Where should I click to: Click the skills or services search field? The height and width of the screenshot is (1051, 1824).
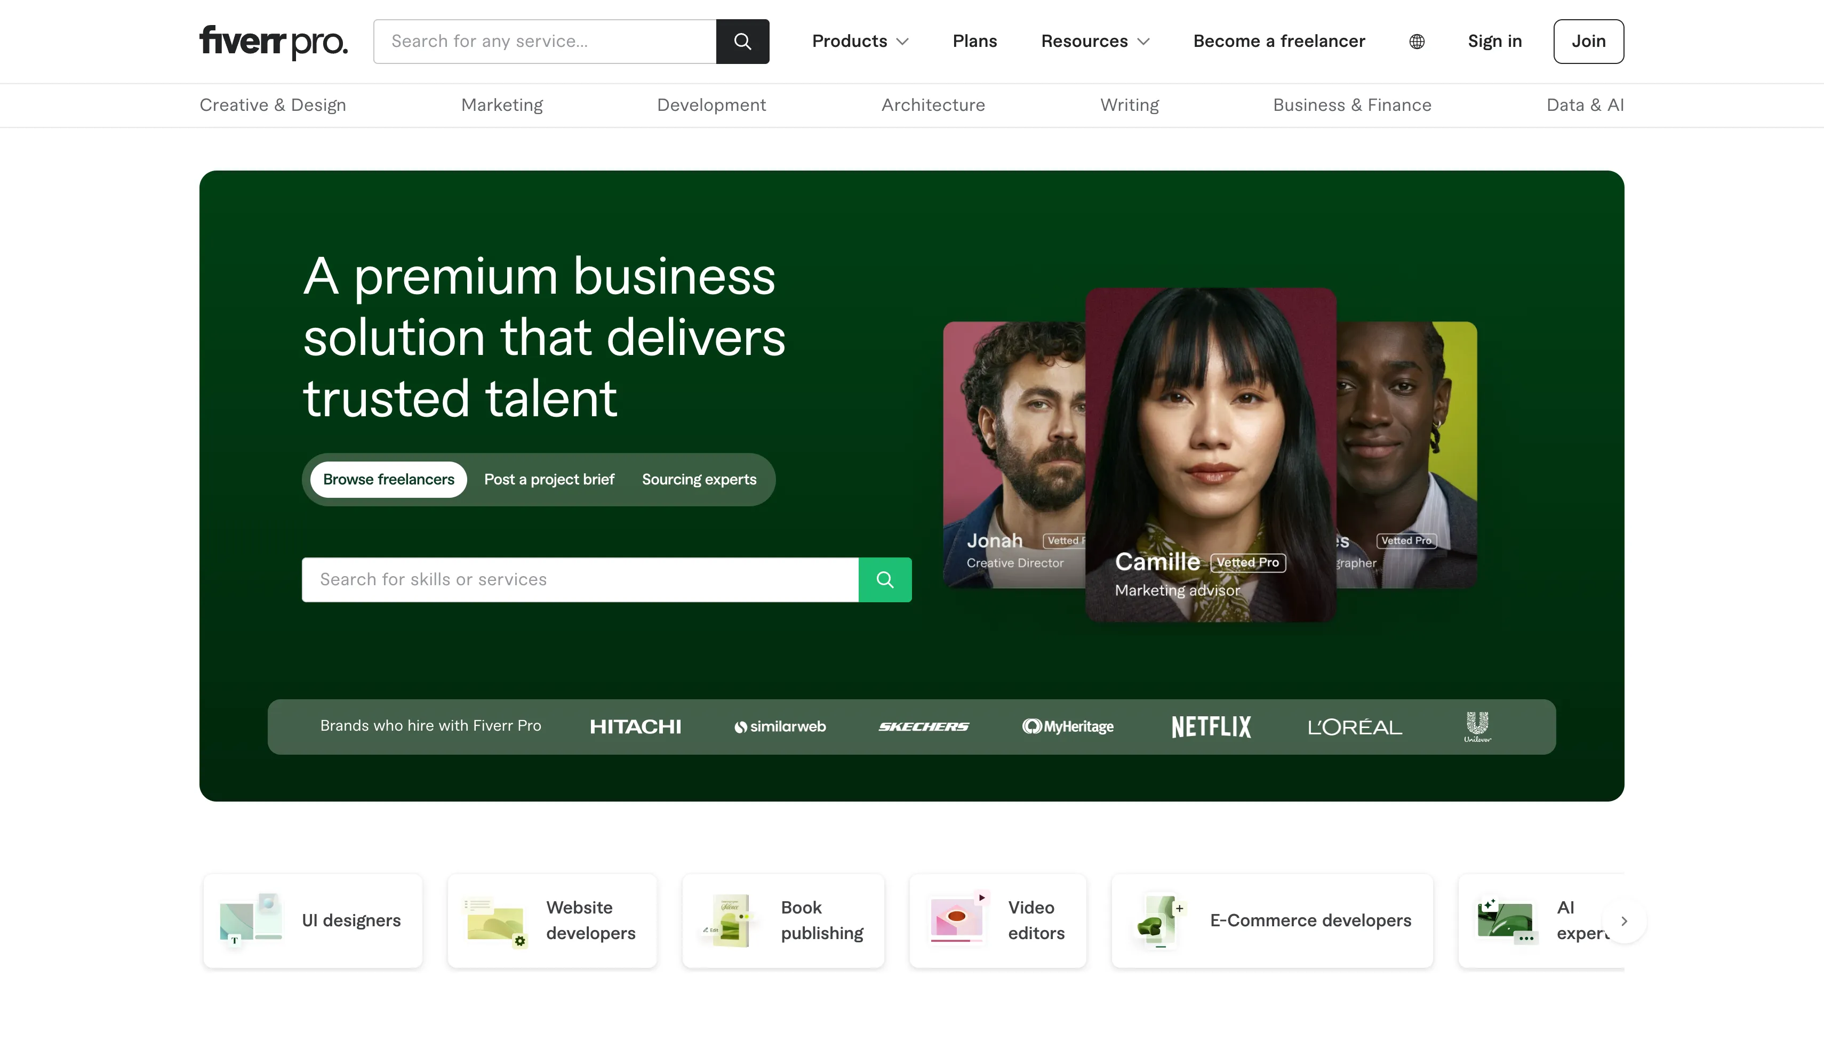(x=579, y=580)
